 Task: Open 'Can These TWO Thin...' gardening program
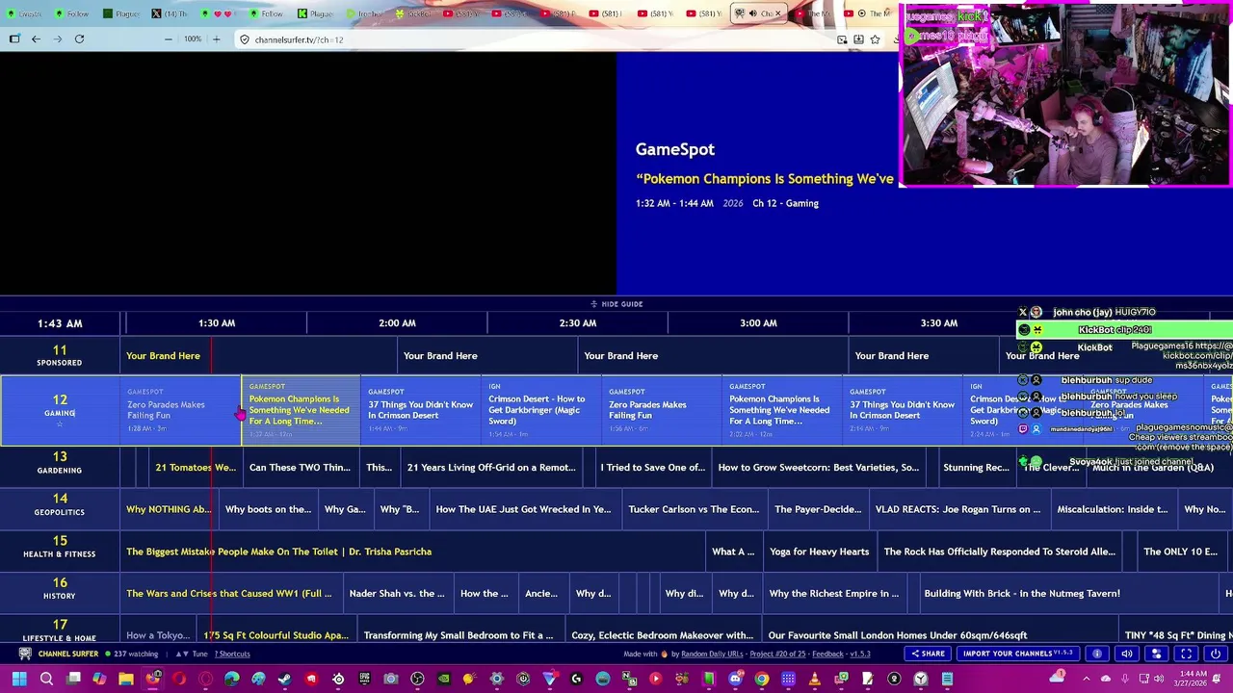pos(300,468)
